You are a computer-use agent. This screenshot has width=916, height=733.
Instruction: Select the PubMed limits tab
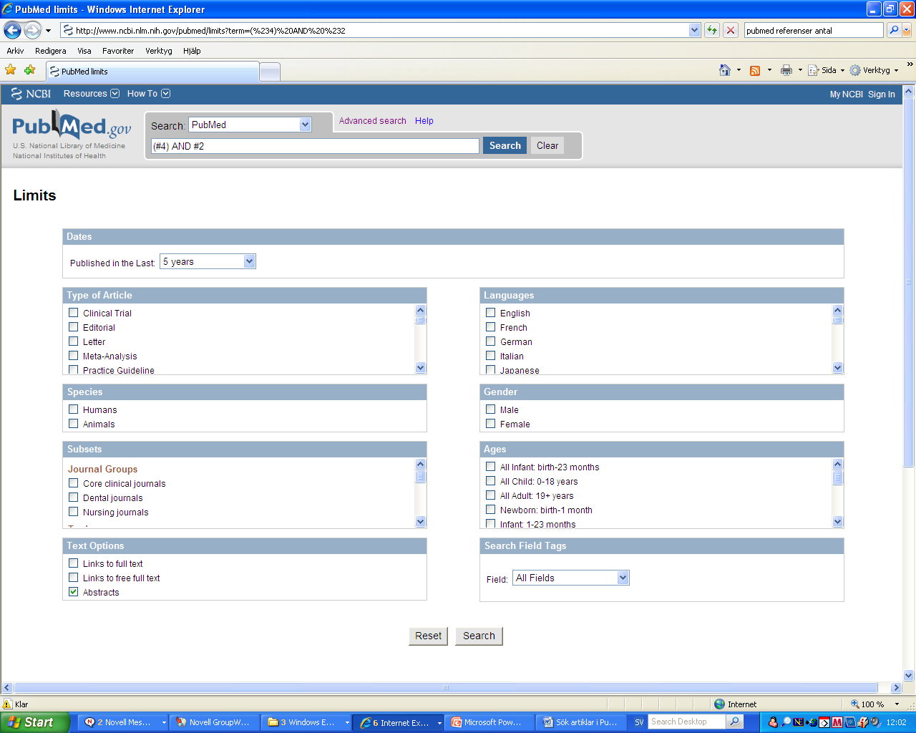pos(152,72)
